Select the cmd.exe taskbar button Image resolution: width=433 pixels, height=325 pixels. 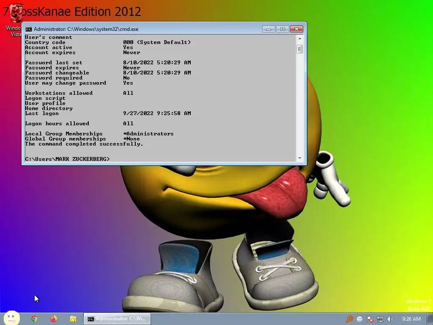(117, 319)
